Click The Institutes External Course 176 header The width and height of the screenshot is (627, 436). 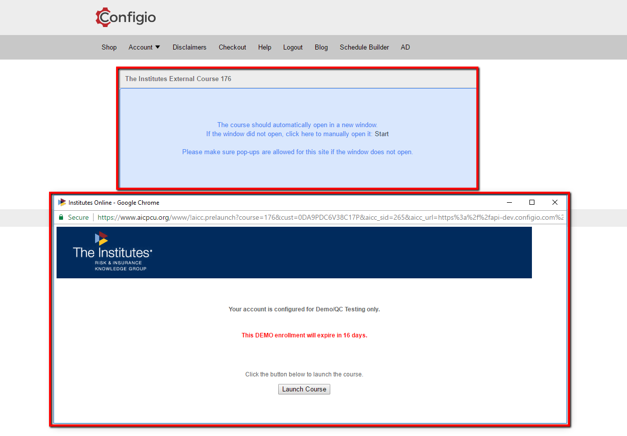[298, 79]
